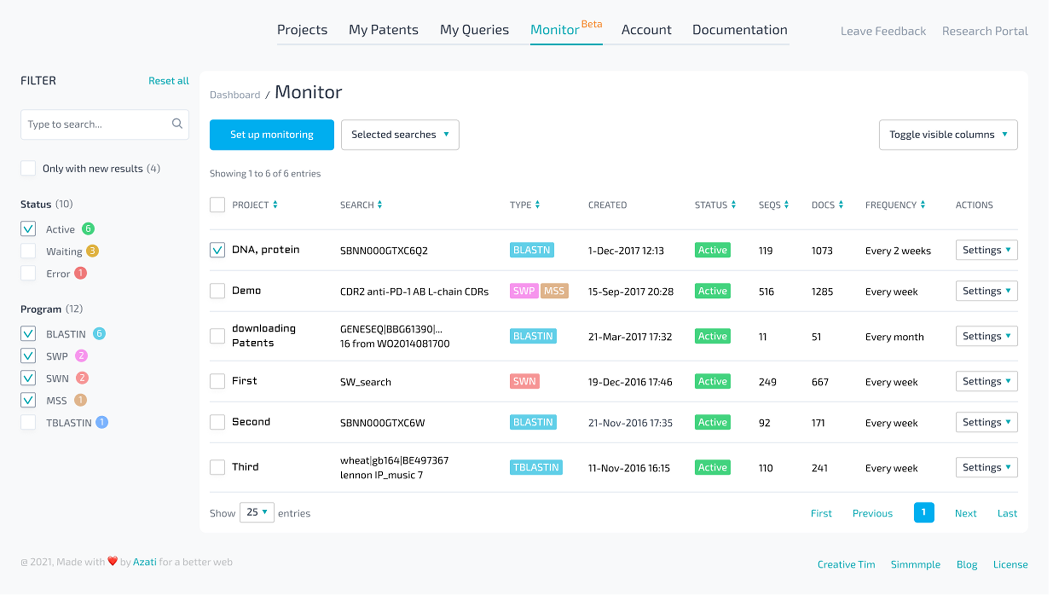This screenshot has width=1049, height=595.
Task: Open the Show 25 entries dropdown
Action: (x=257, y=512)
